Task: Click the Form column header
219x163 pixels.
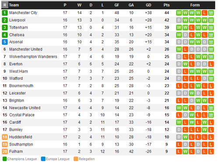Action: (195, 5)
